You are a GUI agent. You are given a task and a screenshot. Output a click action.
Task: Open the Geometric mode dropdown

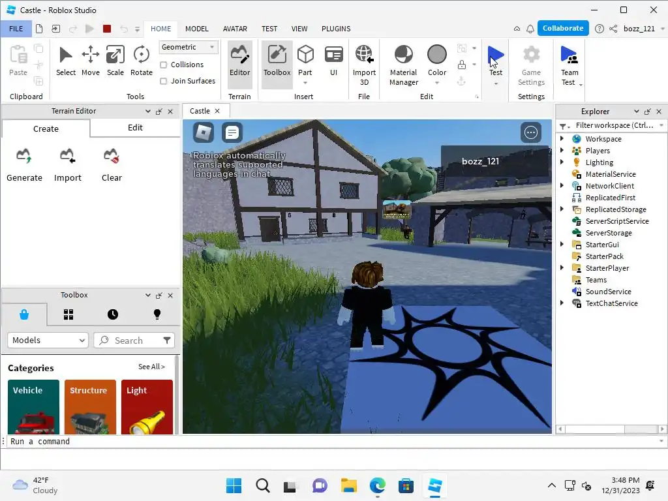click(x=189, y=47)
